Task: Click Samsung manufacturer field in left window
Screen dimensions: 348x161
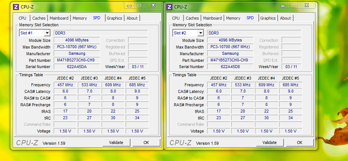Action: [x=77, y=53]
